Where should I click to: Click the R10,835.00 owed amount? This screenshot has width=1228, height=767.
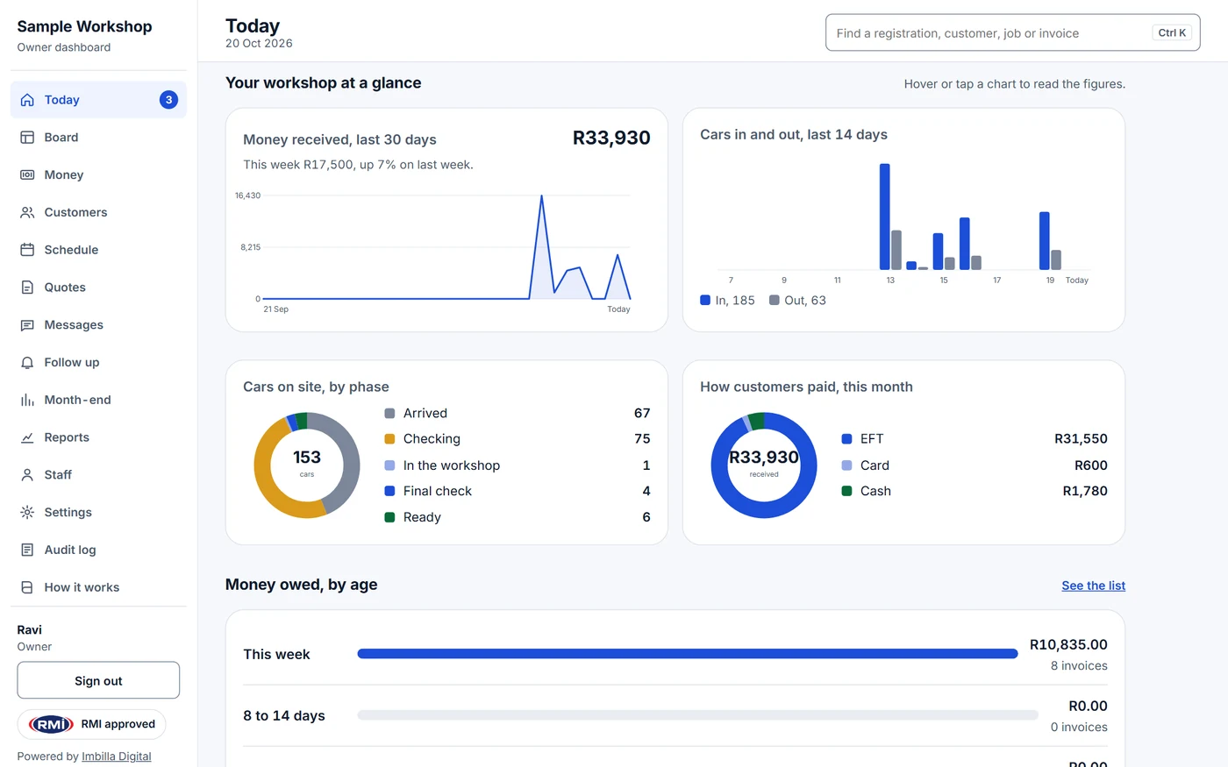pos(1068,644)
